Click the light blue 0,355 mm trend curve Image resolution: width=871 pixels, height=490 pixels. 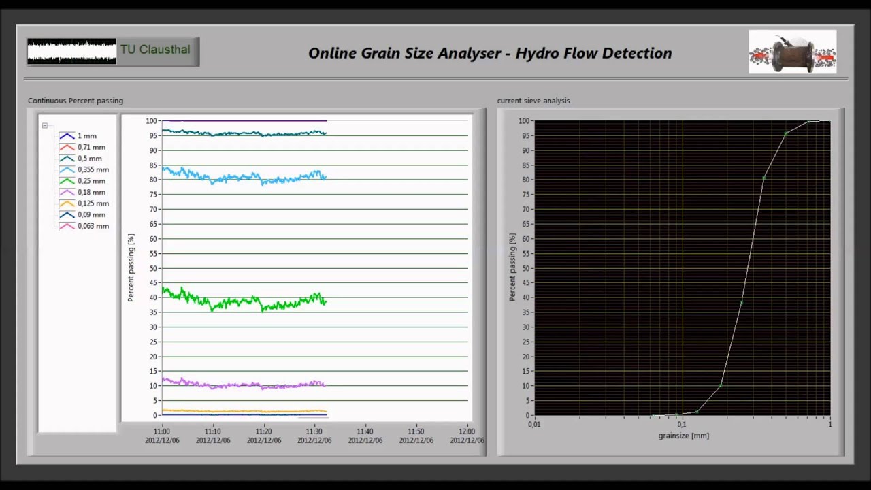click(244, 176)
